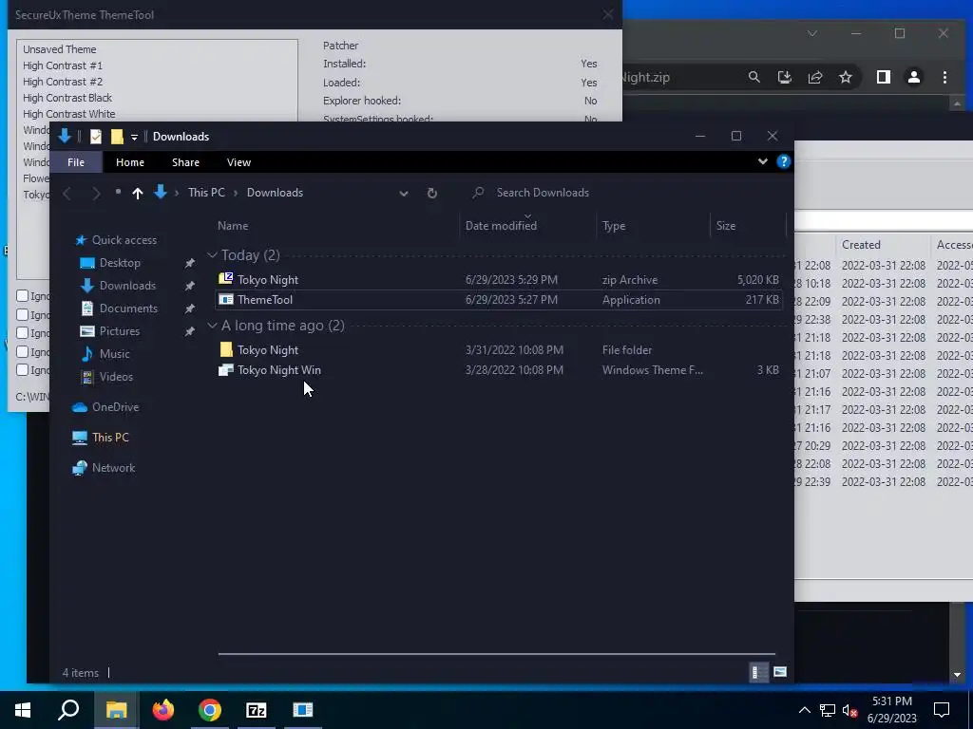The height and width of the screenshot is (729, 973).
Task: Open the Share ribbon tab
Action: point(185,162)
